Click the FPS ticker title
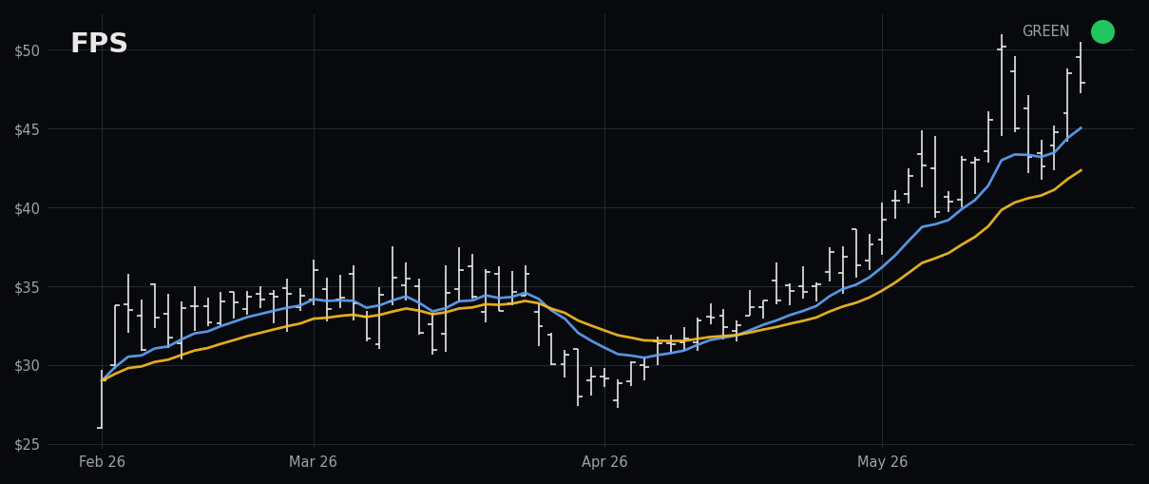The image size is (1149, 484). pyautogui.click(x=99, y=44)
